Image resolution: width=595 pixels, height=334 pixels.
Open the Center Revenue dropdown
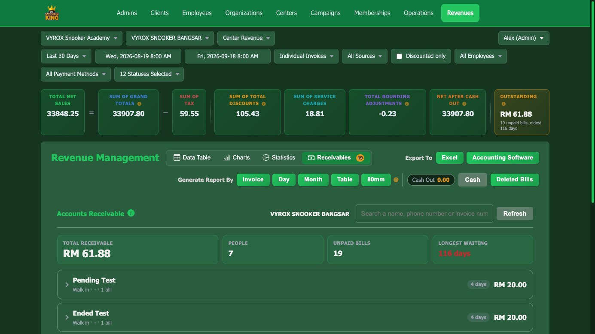246,38
